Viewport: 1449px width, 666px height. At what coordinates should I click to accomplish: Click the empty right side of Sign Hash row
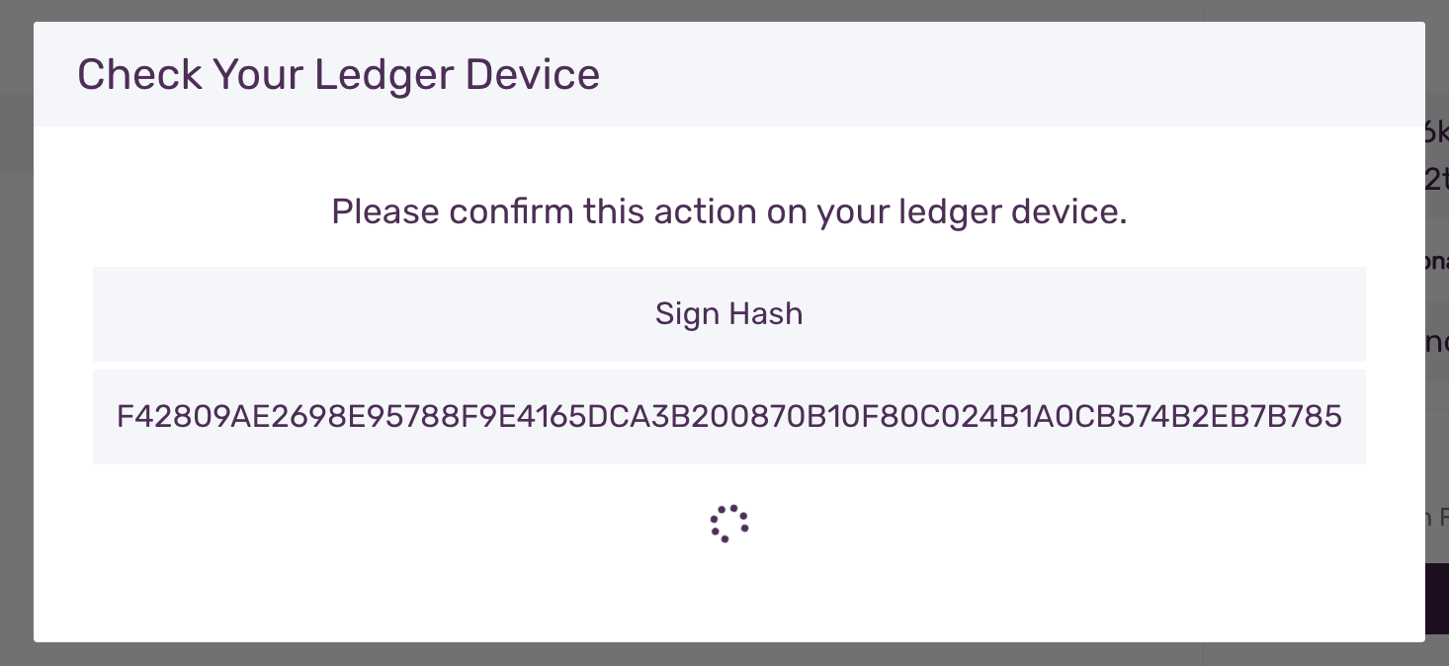point(1137,314)
